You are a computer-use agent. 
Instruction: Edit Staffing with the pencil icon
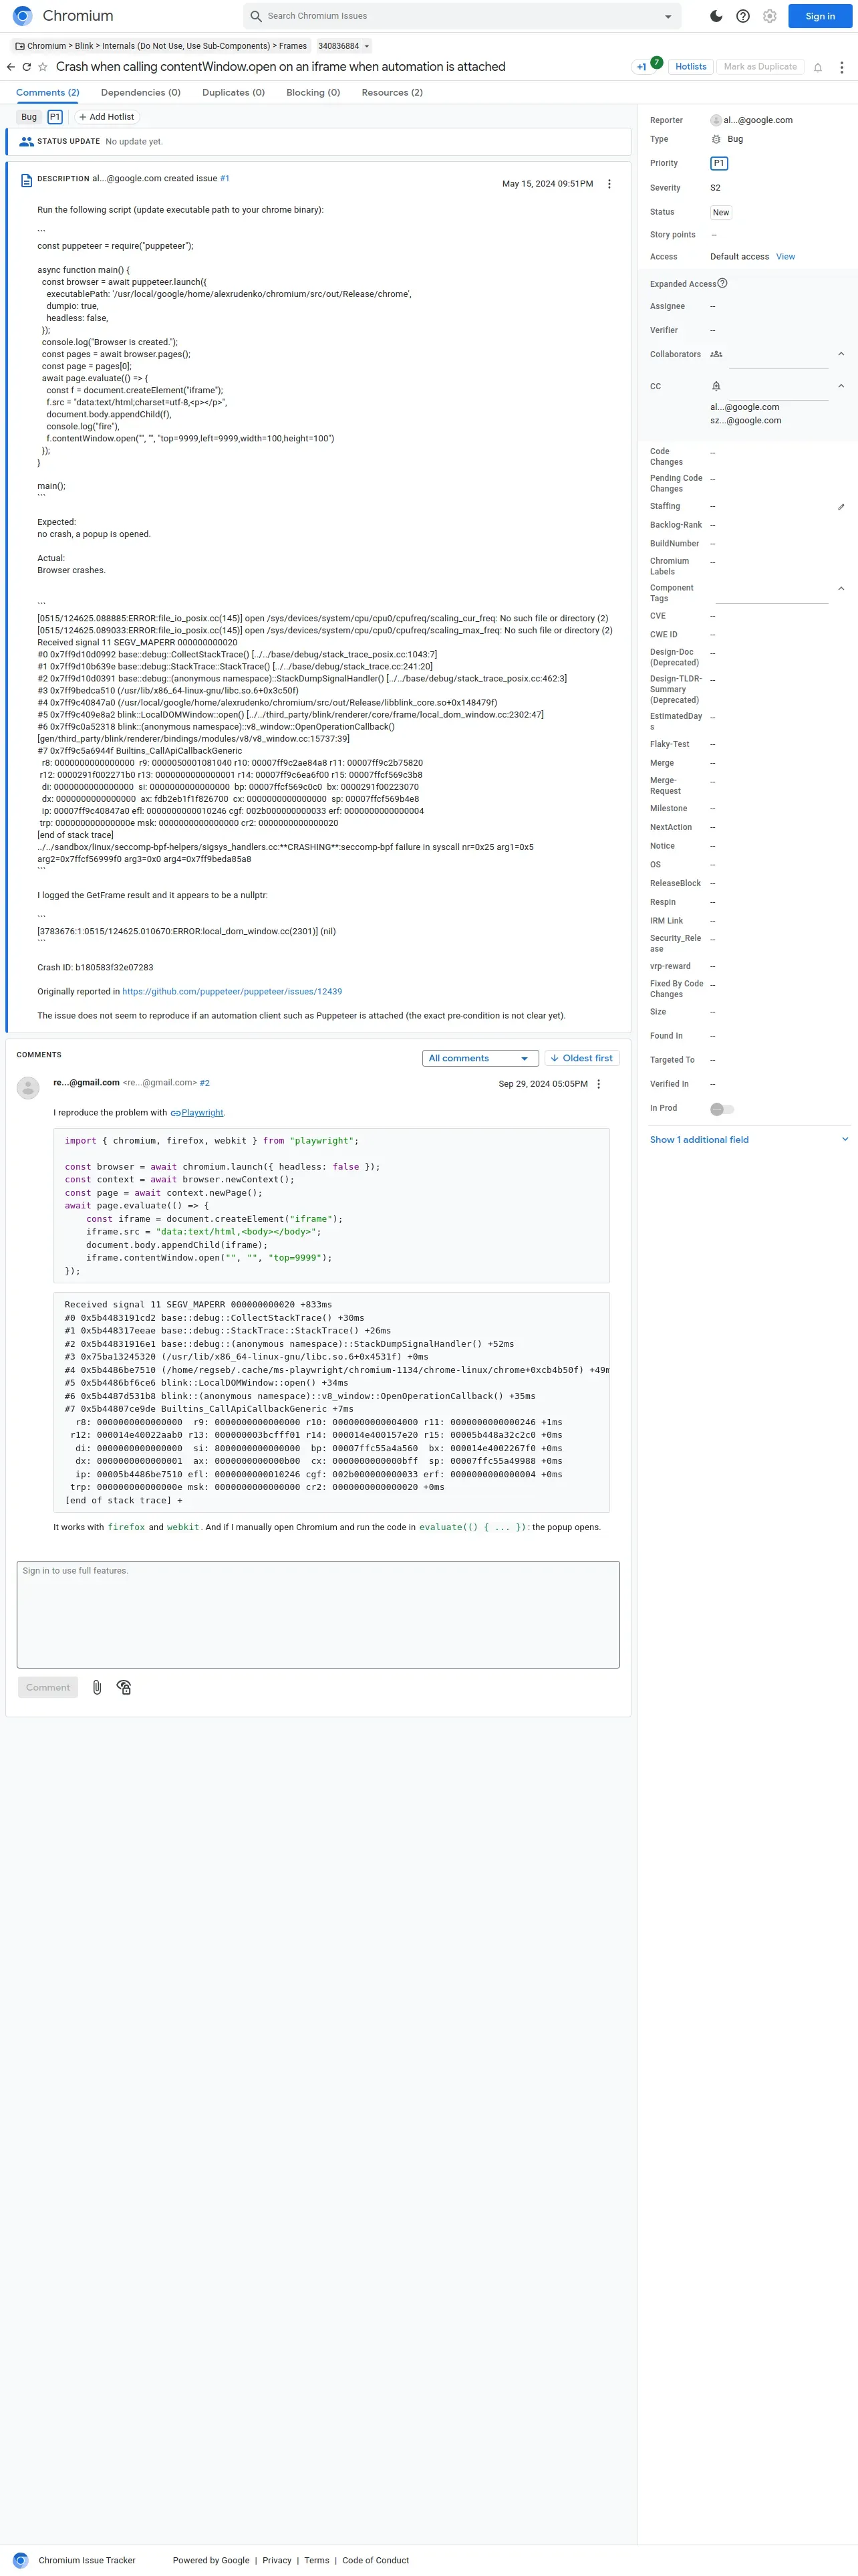coord(841,507)
